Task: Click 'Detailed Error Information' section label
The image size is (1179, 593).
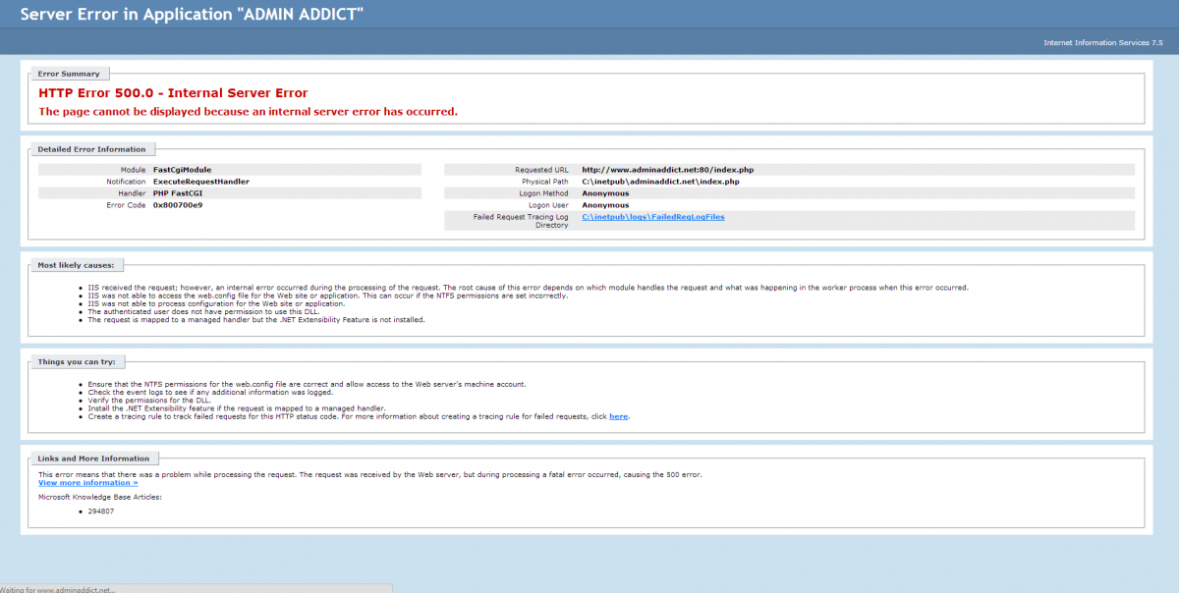Action: pos(91,149)
